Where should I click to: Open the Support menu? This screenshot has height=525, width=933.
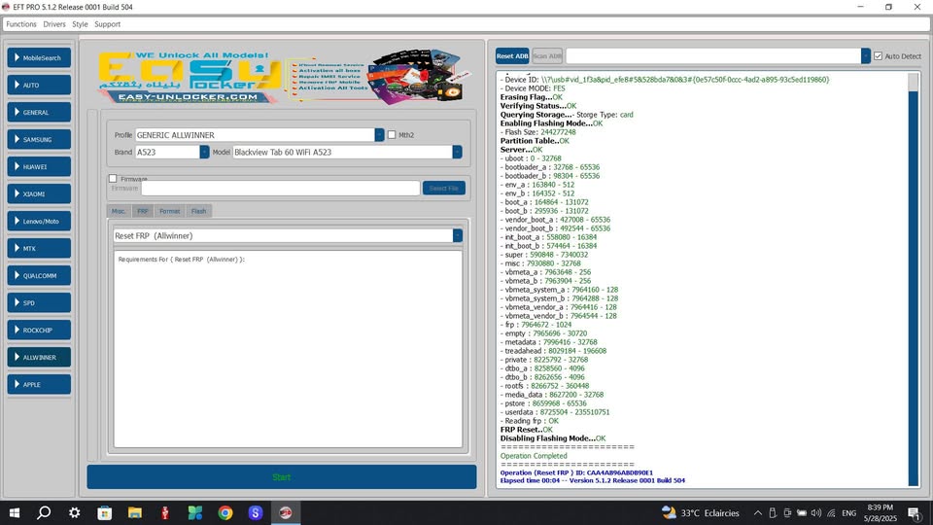(x=107, y=24)
